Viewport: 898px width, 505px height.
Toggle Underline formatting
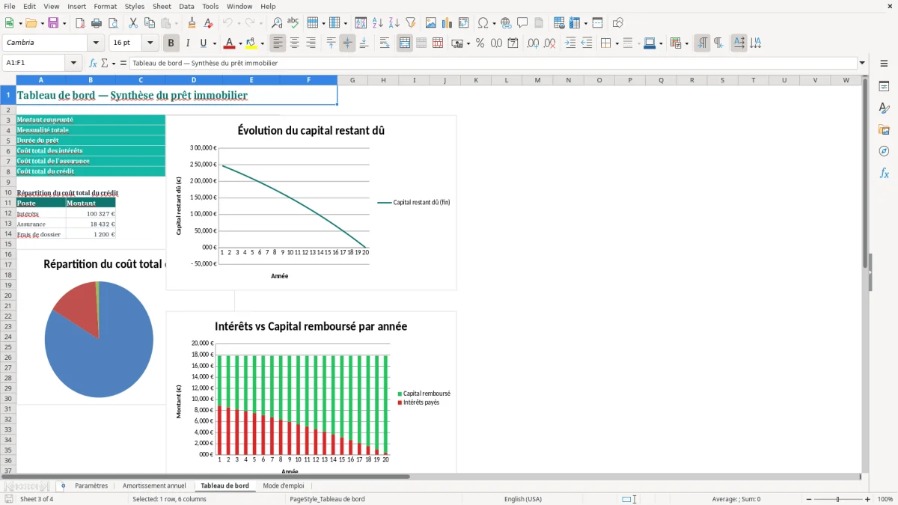pyautogui.click(x=204, y=43)
